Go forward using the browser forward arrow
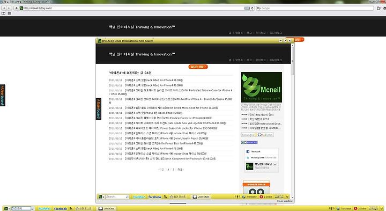This screenshot has width=386, height=211. coord(9,8)
